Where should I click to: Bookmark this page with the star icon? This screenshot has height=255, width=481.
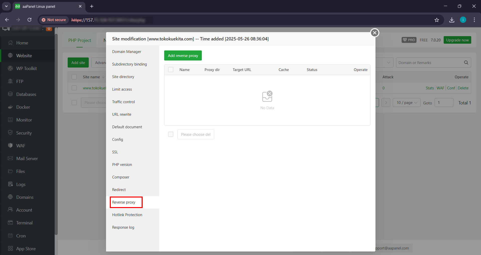[x=437, y=20]
